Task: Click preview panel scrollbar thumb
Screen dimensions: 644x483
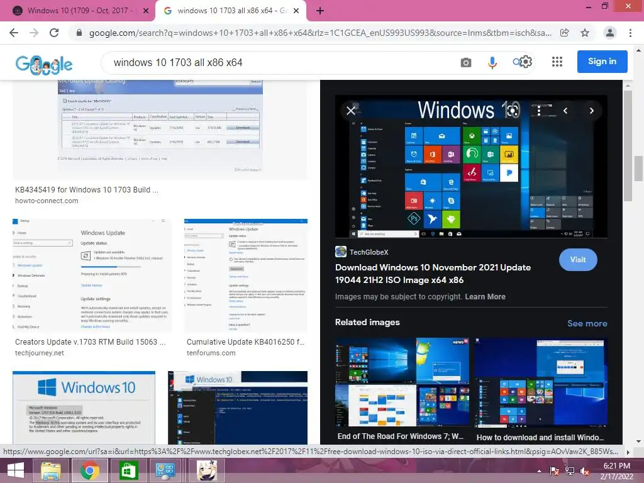Action: [628, 146]
